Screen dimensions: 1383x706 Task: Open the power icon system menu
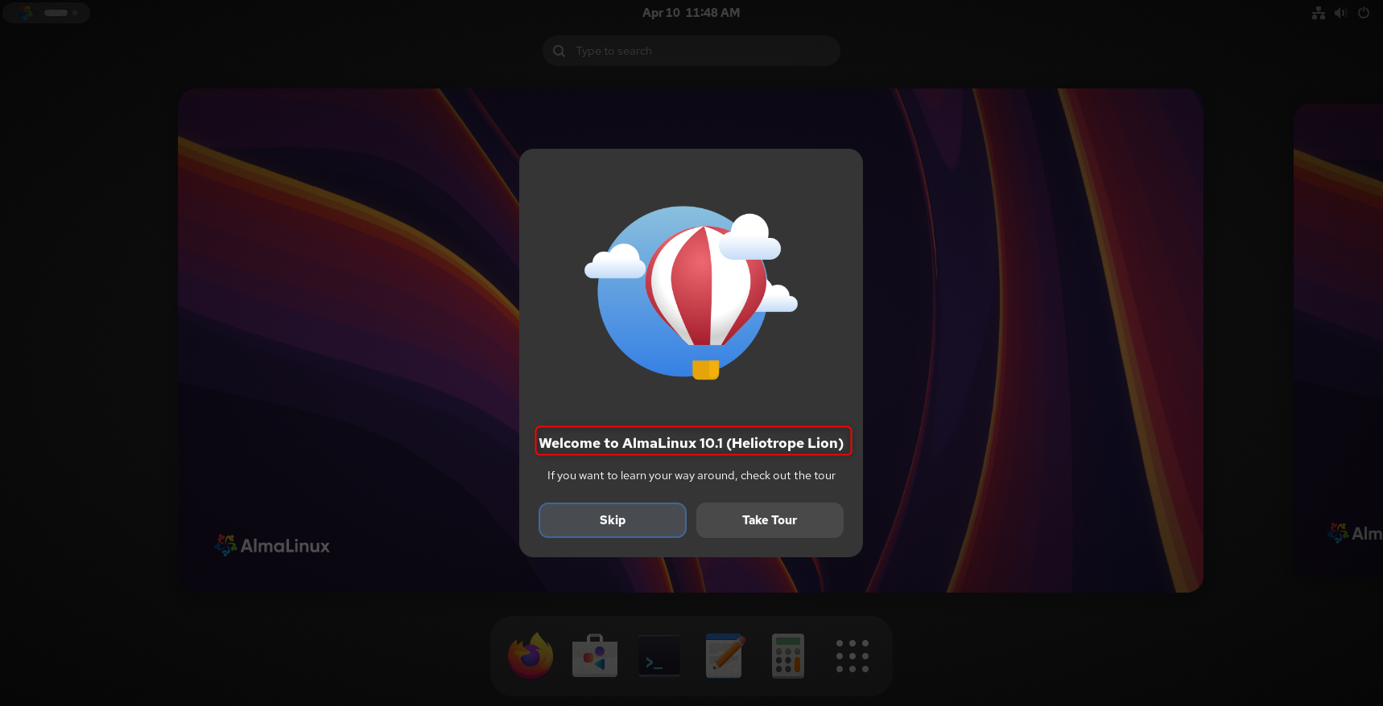click(1363, 13)
